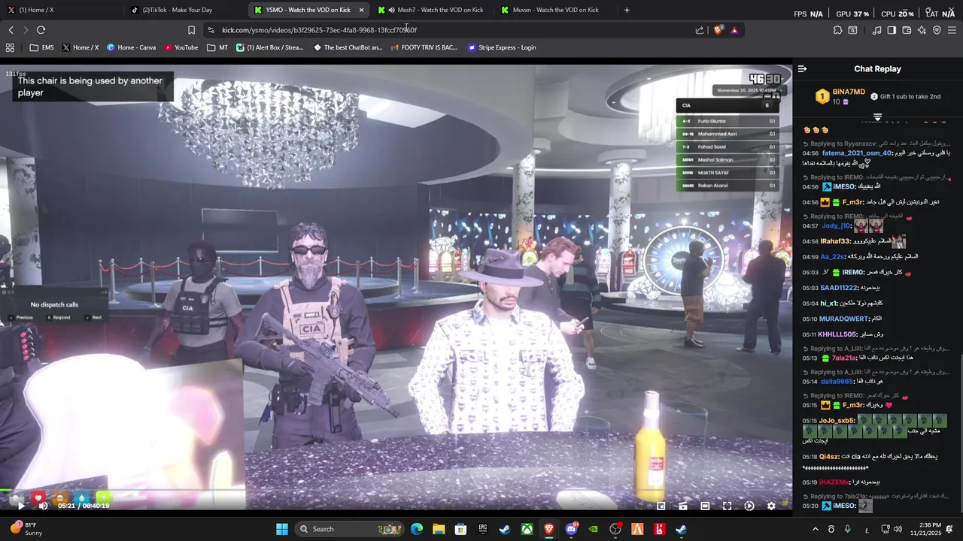Open Brave Shields lion icon
The image size is (963, 541).
(x=718, y=30)
